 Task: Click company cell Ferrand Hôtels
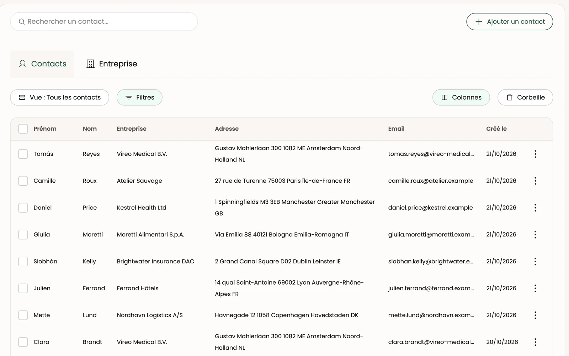(x=138, y=288)
